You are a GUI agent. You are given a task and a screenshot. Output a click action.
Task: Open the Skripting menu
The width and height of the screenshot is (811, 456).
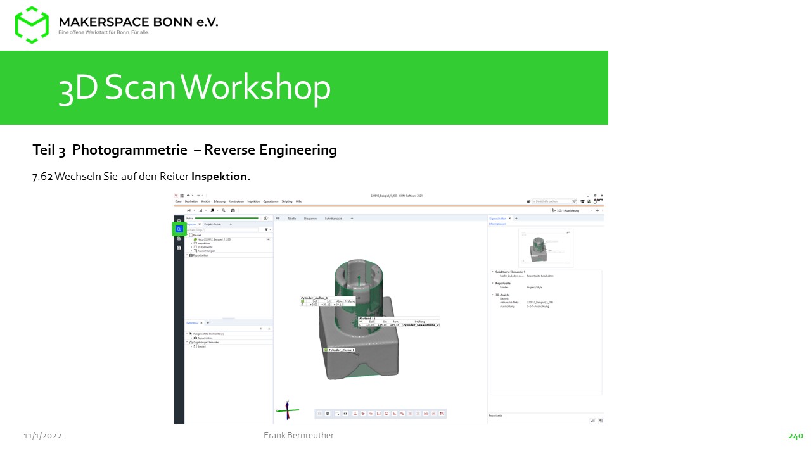[x=287, y=201]
